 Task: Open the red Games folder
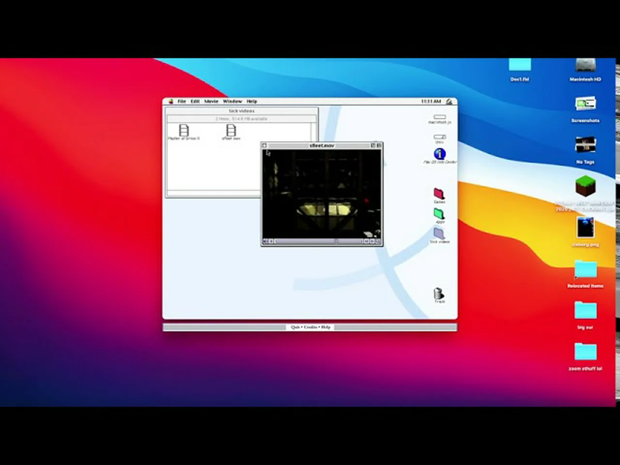pyautogui.click(x=439, y=194)
